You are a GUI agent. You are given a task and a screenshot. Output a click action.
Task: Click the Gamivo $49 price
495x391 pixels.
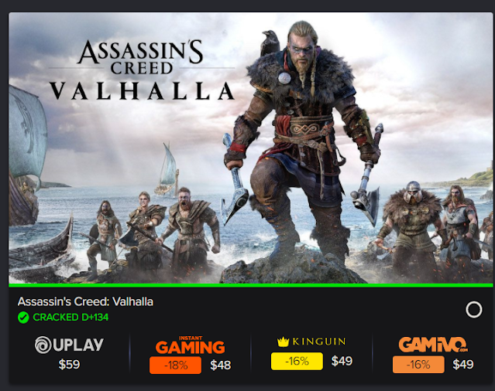point(463,365)
